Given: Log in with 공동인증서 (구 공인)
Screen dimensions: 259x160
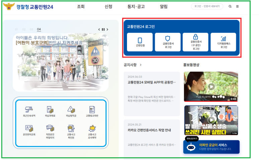Looking at the screenshot, I should pos(195,42).
